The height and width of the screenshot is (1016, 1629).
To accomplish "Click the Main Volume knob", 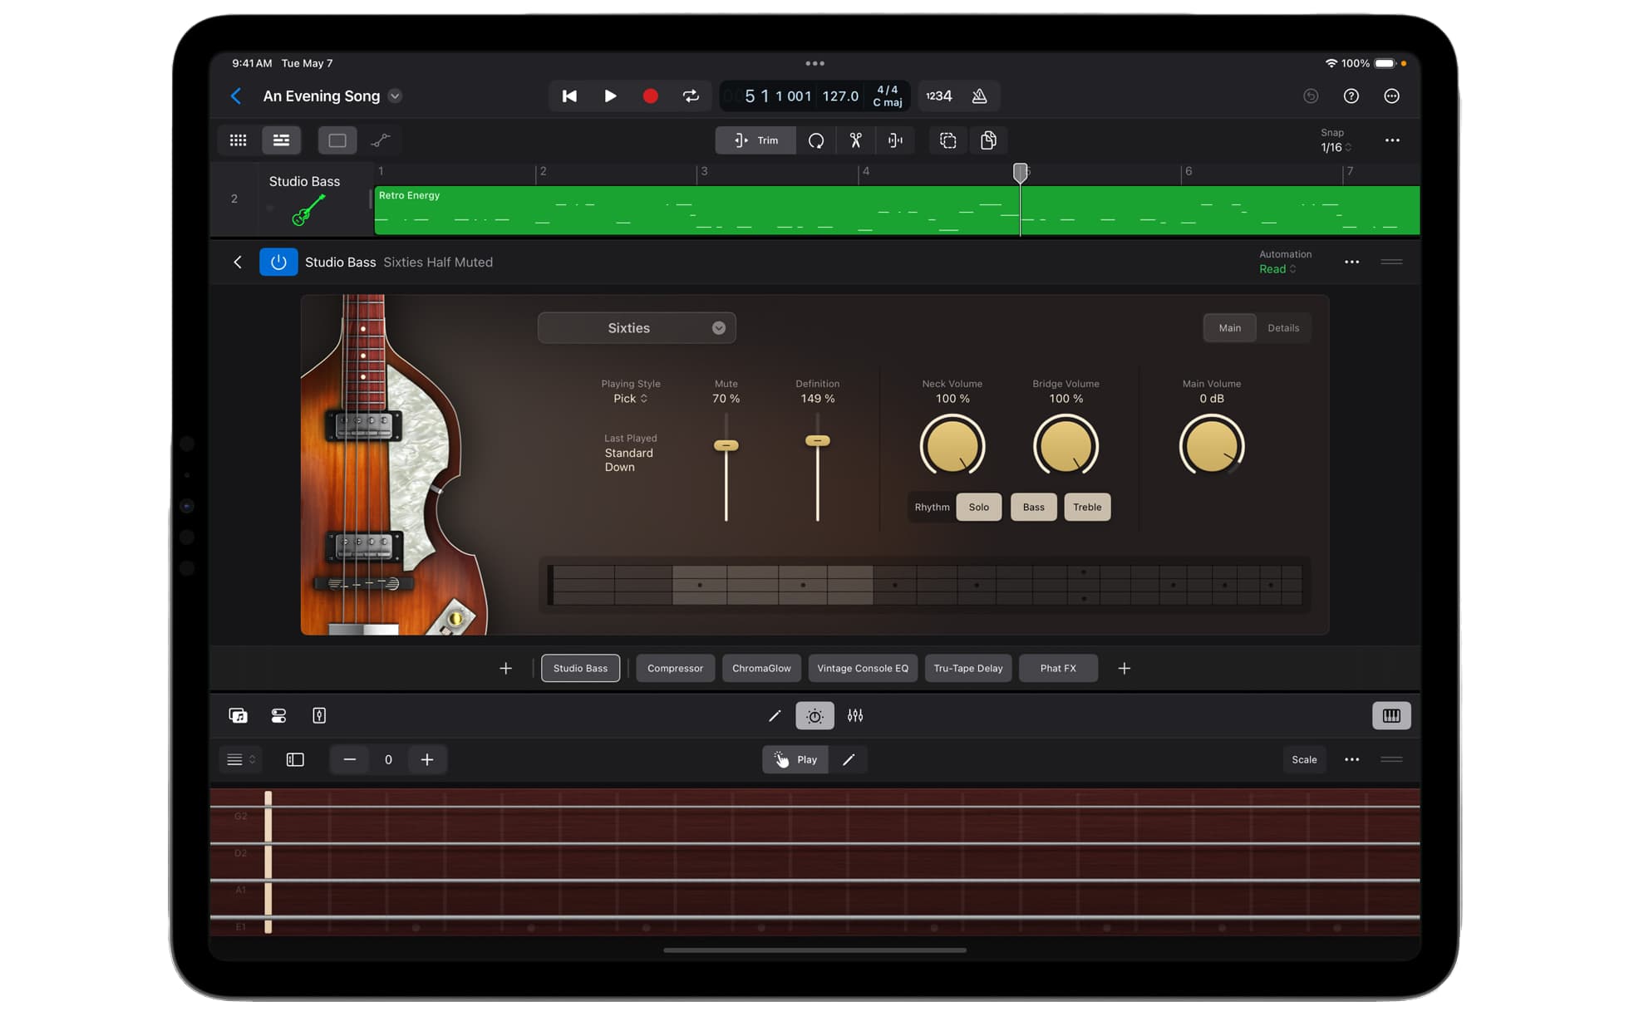I will pos(1212,446).
